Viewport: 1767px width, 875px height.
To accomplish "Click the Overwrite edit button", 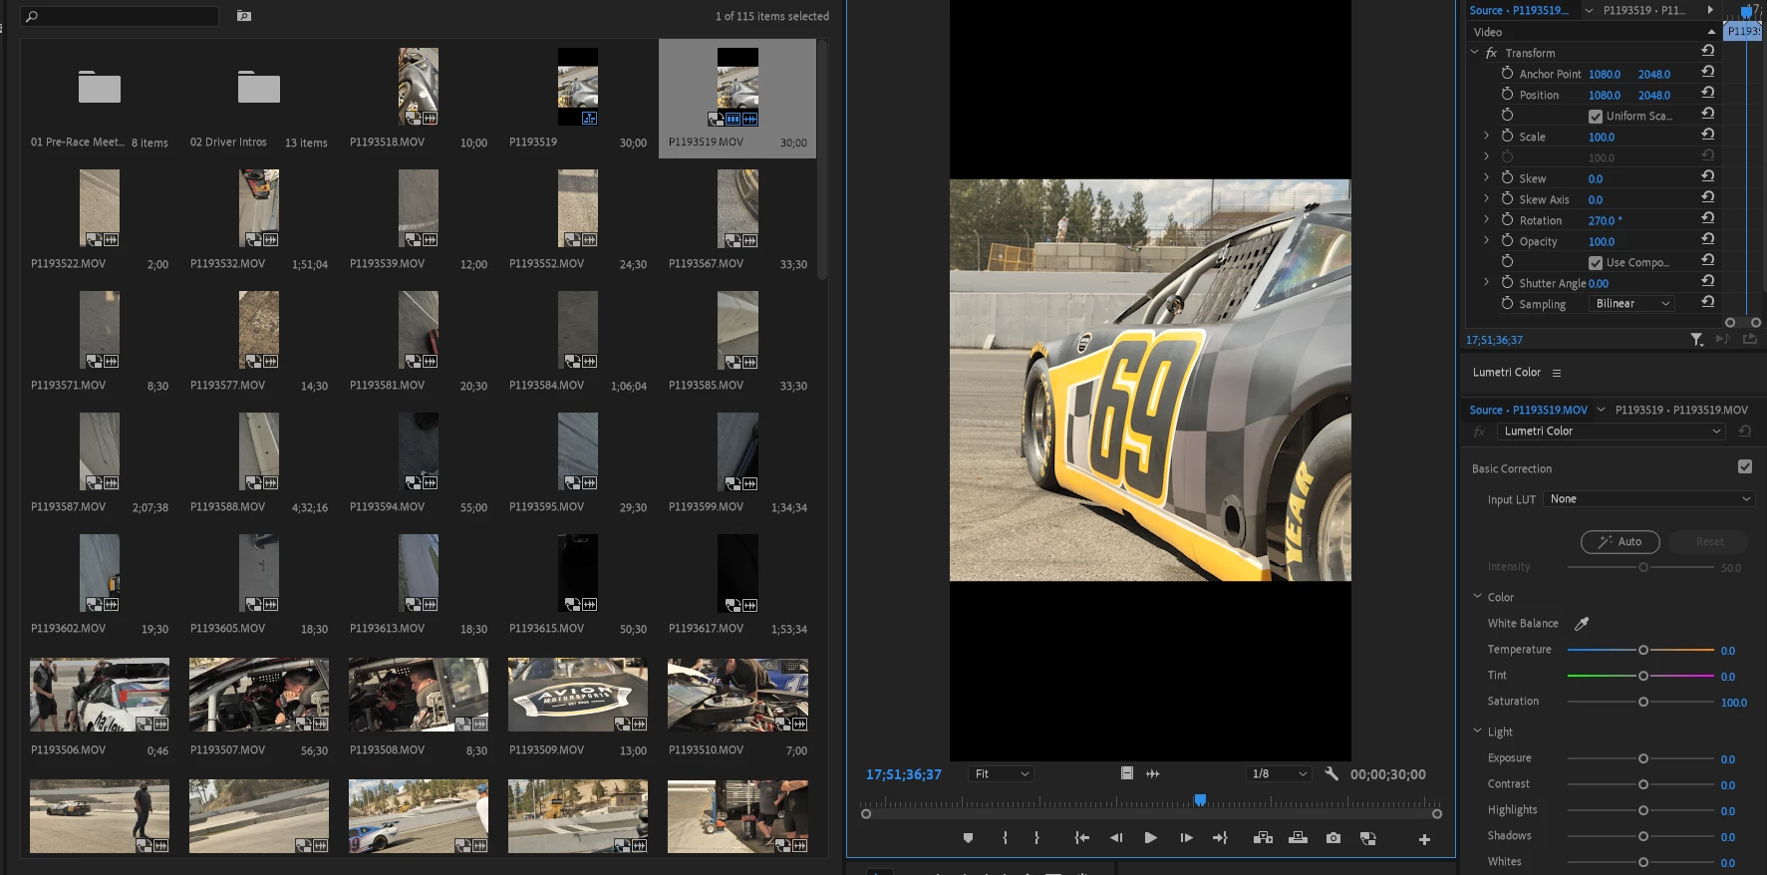I will coord(1298,838).
